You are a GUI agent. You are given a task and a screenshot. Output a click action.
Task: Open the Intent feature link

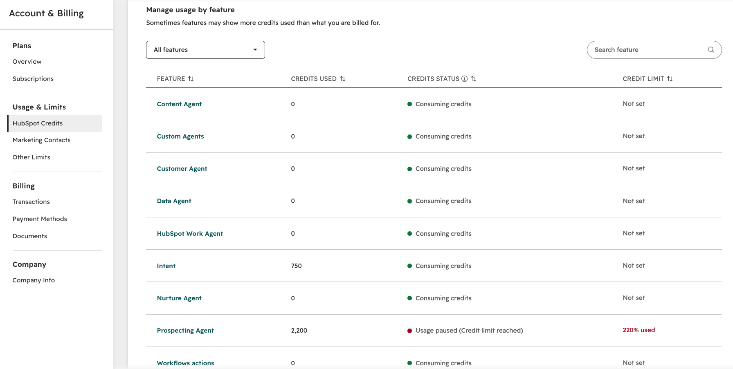pyautogui.click(x=166, y=266)
